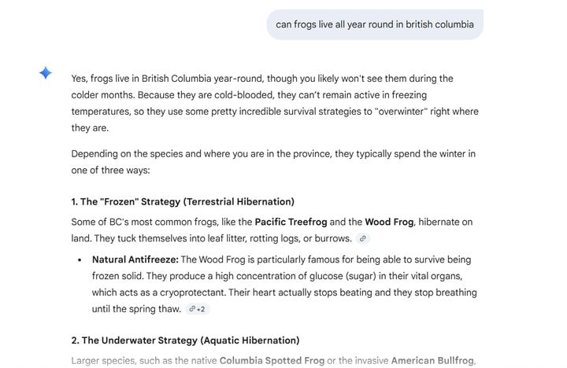Open the source link chip after "or burrows."
Viewport: 567px width, 368px height.
click(x=362, y=238)
